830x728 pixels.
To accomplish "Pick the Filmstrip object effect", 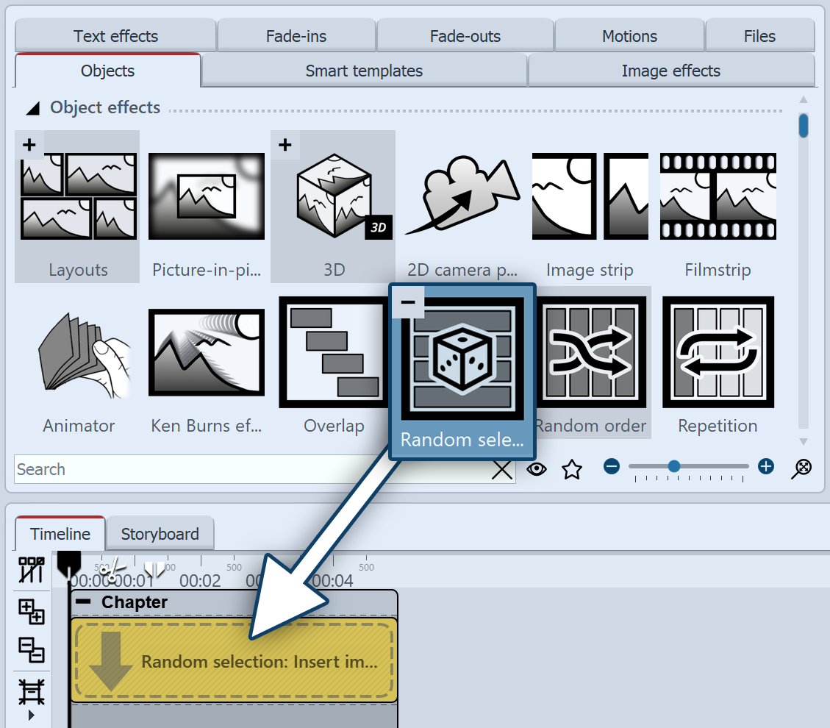I will (x=718, y=197).
